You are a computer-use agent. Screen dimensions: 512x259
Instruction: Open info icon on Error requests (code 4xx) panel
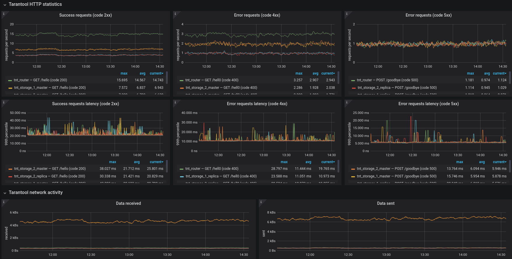point(175,14)
